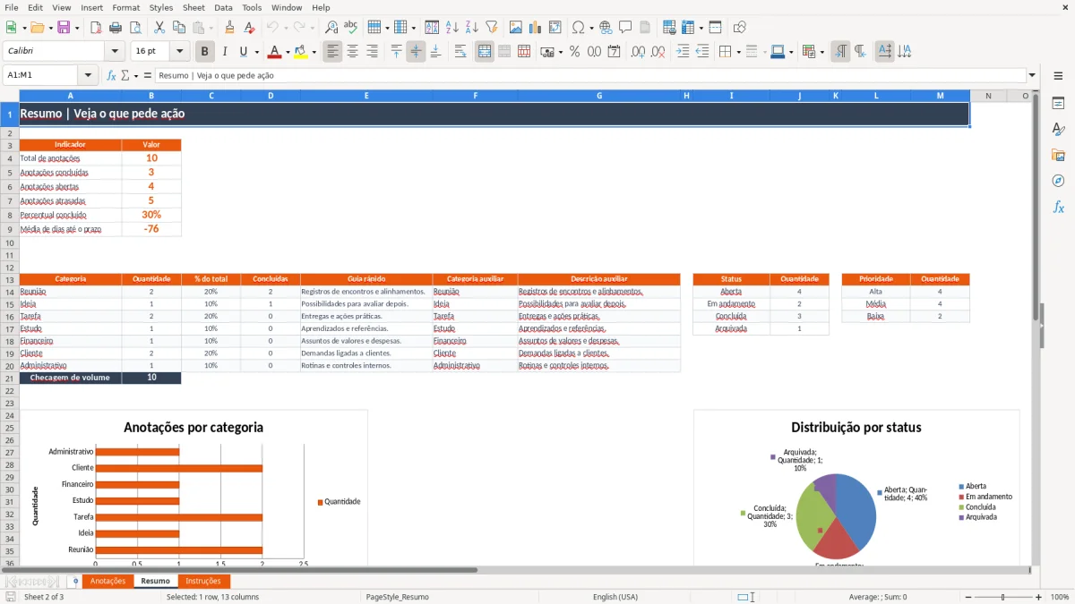Toggle Align Right
Screen dimensions: 1075x604
[x=372, y=52]
